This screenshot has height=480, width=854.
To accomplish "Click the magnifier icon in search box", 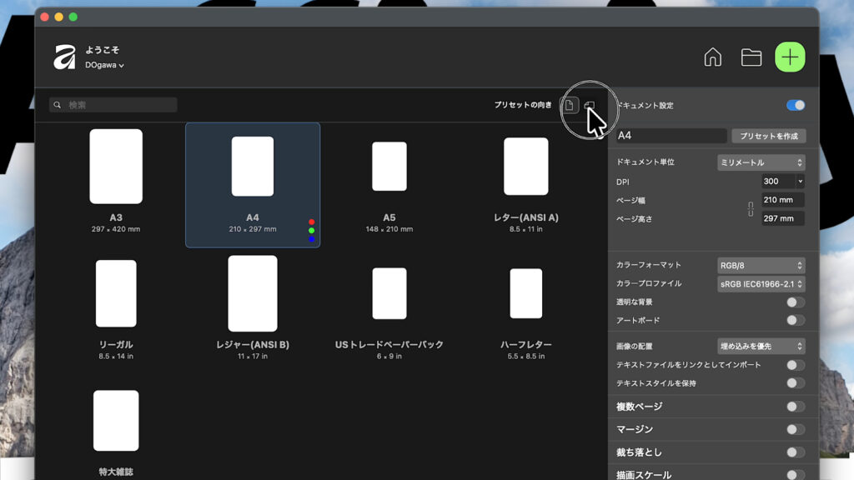I will coord(58,105).
